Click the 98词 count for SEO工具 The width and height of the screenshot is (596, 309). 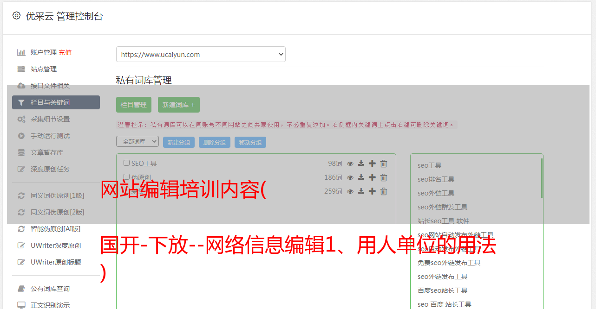335,164
